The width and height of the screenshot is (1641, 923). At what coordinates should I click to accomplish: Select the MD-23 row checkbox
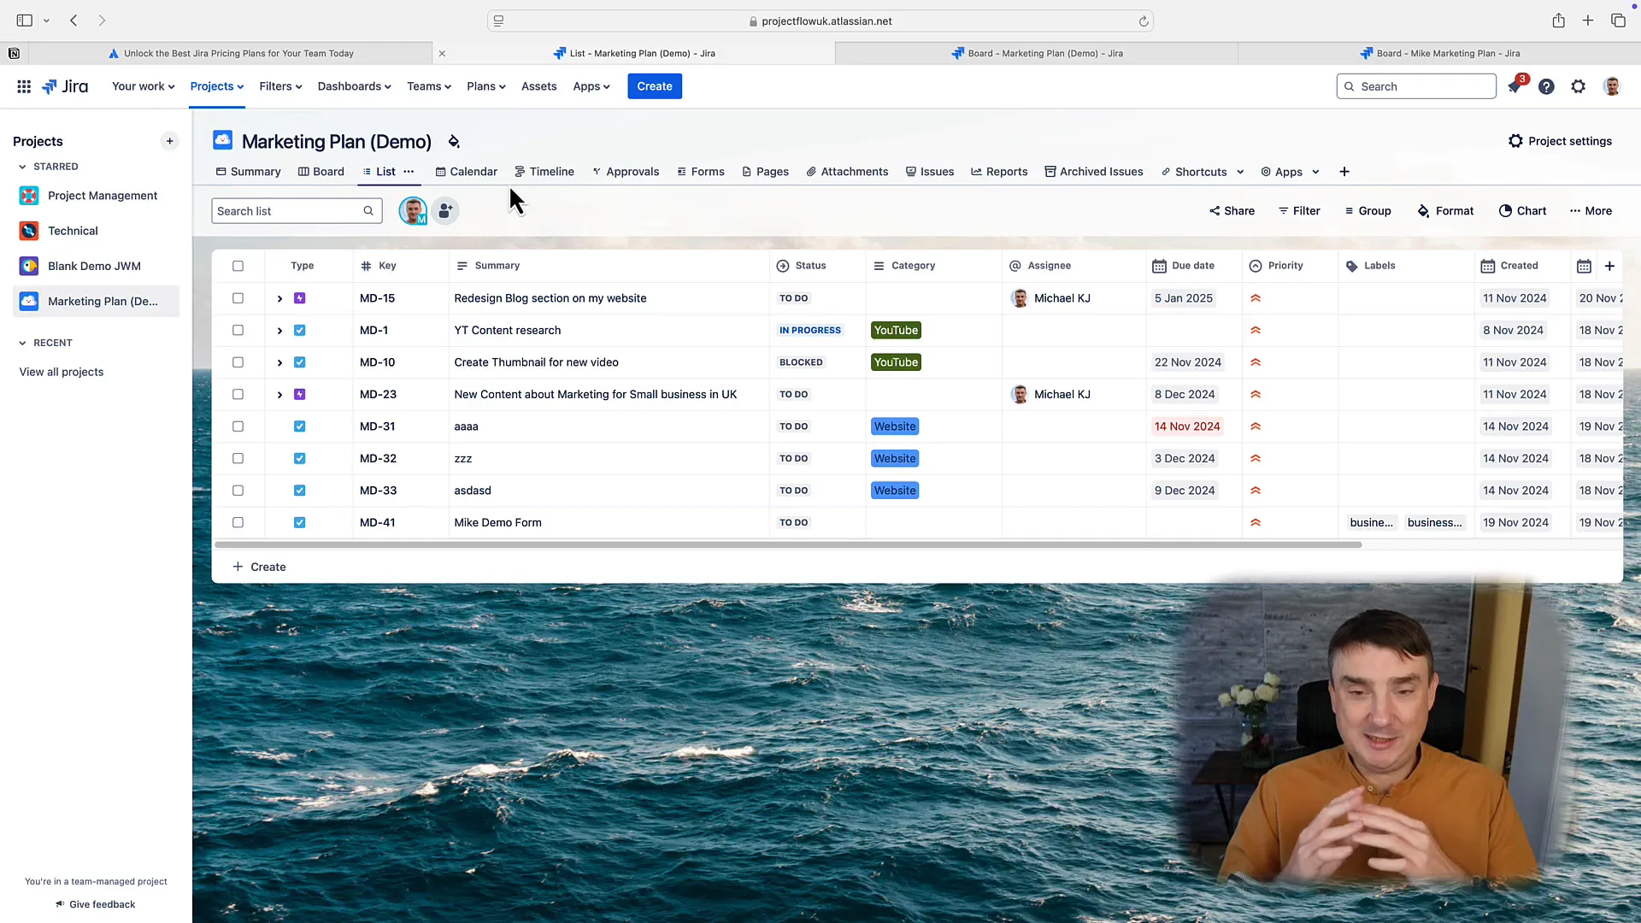coord(238,394)
